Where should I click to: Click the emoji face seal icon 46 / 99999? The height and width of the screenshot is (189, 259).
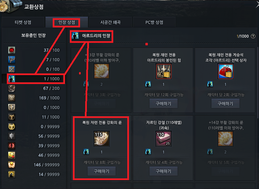click(12, 155)
